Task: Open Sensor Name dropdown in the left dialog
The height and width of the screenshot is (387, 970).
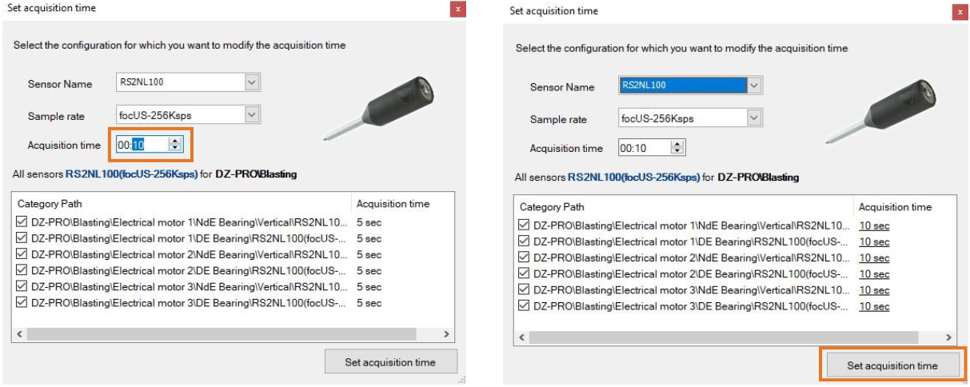Action: 252,82
